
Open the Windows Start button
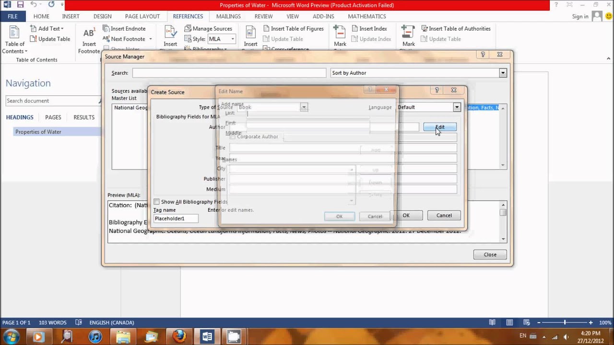11,336
